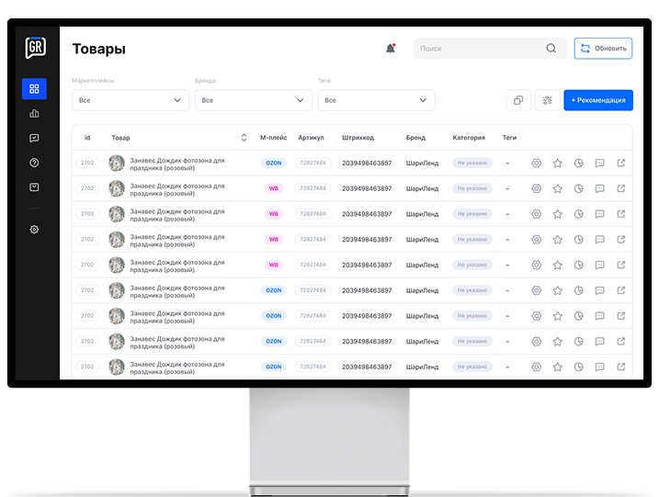This screenshot has width=659, height=497.
Task: Click the magnifier icon in search field
Action: click(x=551, y=49)
